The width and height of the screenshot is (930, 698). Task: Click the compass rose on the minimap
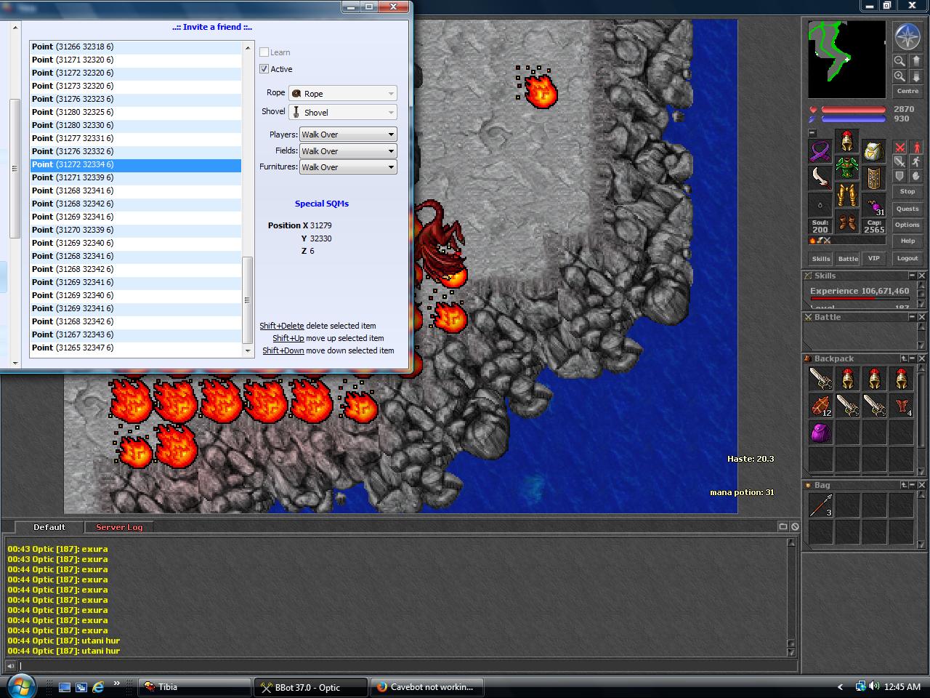point(907,36)
